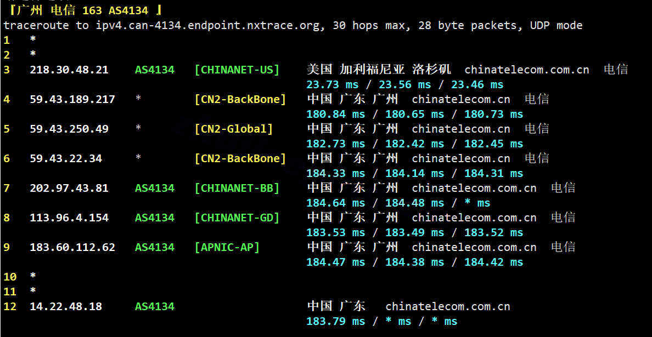Click the [CN2-Global] label
The image size is (652, 337).
[x=234, y=129]
